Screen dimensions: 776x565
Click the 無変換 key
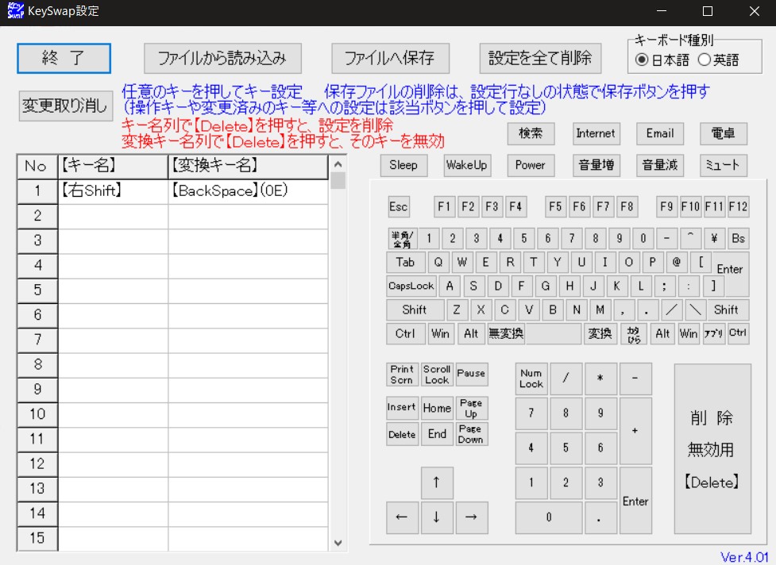pyautogui.click(x=506, y=333)
